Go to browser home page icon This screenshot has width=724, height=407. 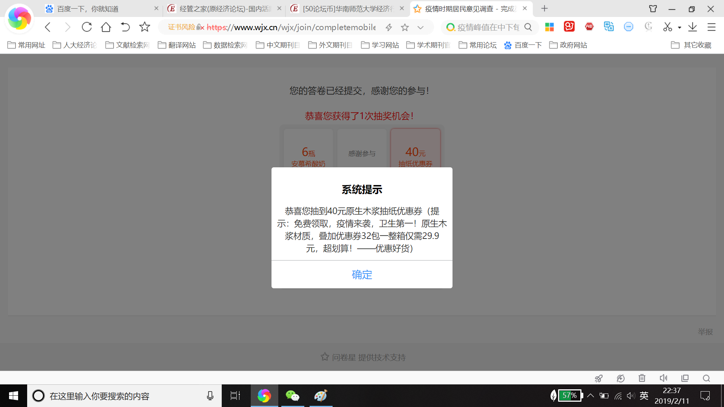[x=106, y=27]
